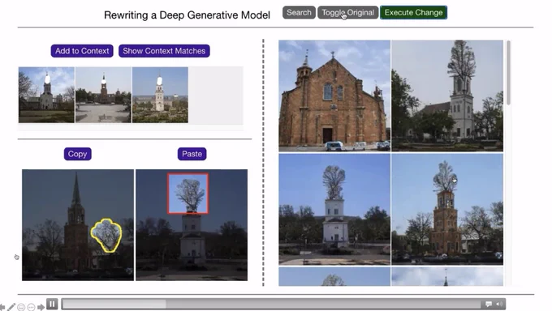Pause the video with the pause button
This screenshot has height=311, width=552.
coord(52,304)
